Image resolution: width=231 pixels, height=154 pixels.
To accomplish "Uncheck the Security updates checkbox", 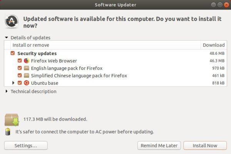I will pyautogui.click(x=13, y=53).
